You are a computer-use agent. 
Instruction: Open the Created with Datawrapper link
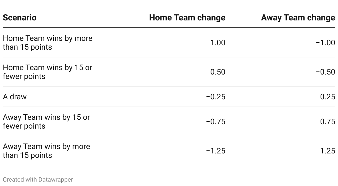(x=38, y=180)
